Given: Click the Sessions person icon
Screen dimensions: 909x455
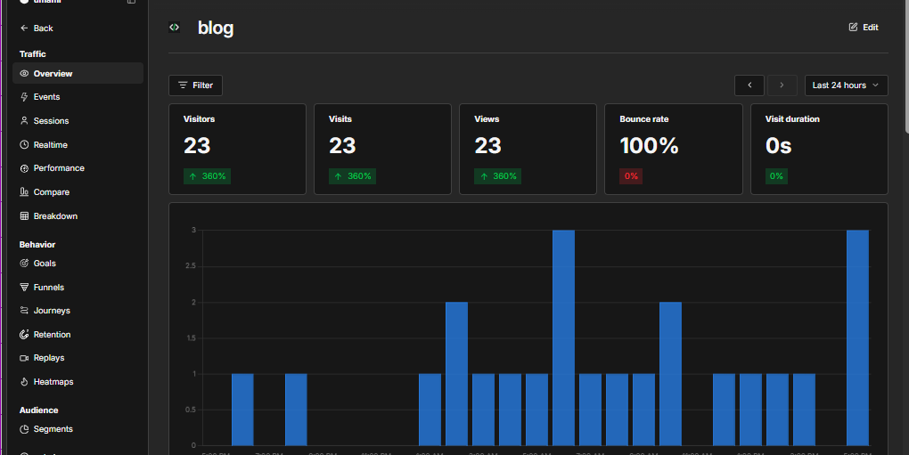Looking at the screenshot, I should 24,120.
